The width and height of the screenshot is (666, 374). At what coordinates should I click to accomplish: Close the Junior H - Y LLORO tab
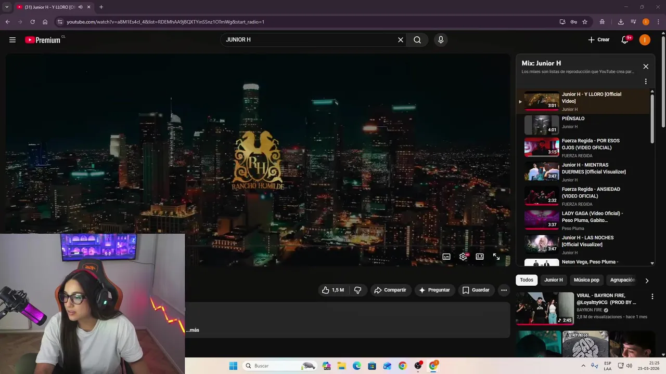[x=88, y=7]
